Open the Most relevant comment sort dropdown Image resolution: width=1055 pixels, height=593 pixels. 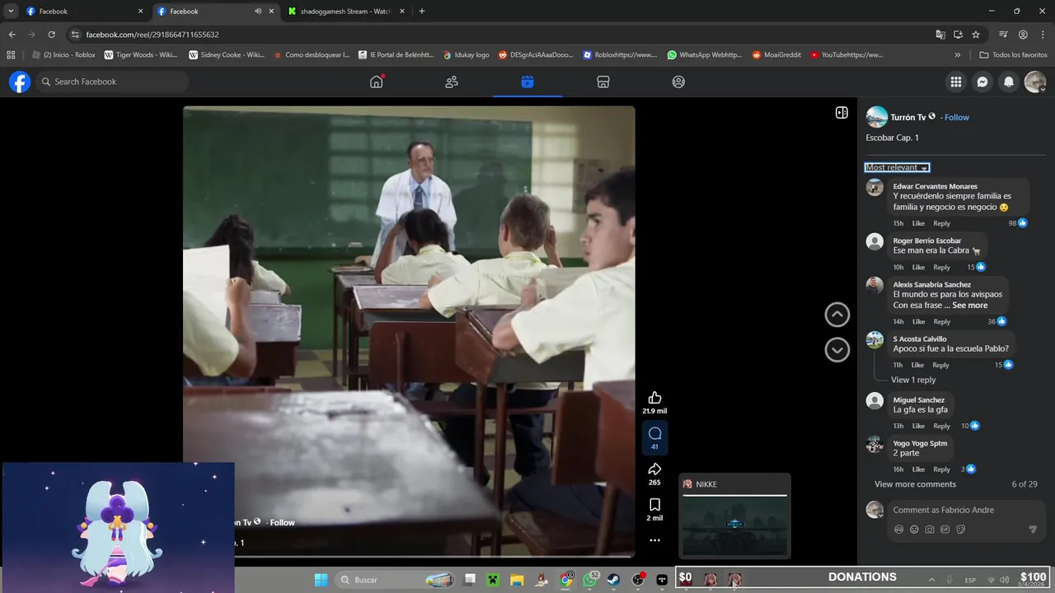[898, 167]
